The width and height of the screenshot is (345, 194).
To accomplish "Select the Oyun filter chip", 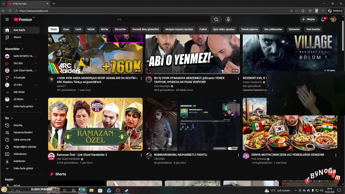I will pos(66,29).
